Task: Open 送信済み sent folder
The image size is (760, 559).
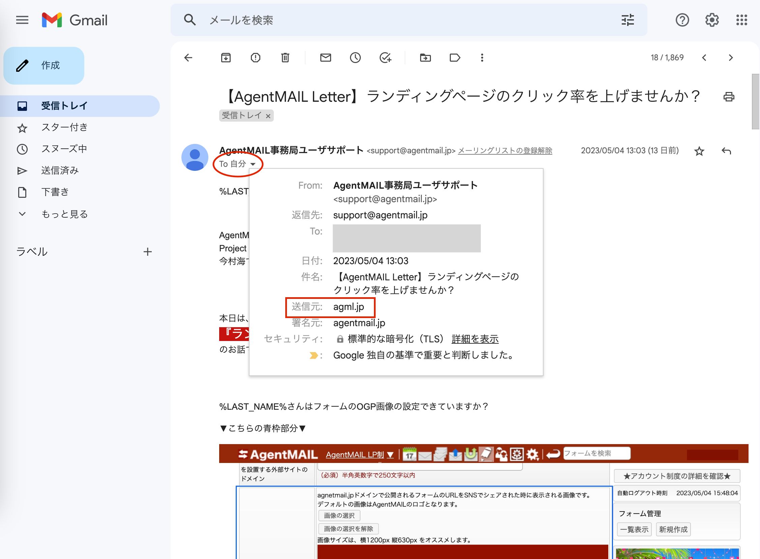Action: [x=60, y=170]
